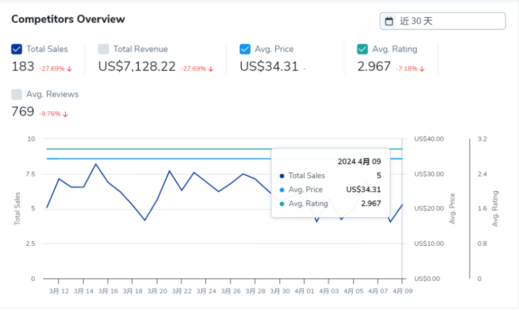Click the Total Sales label text

tap(47, 49)
